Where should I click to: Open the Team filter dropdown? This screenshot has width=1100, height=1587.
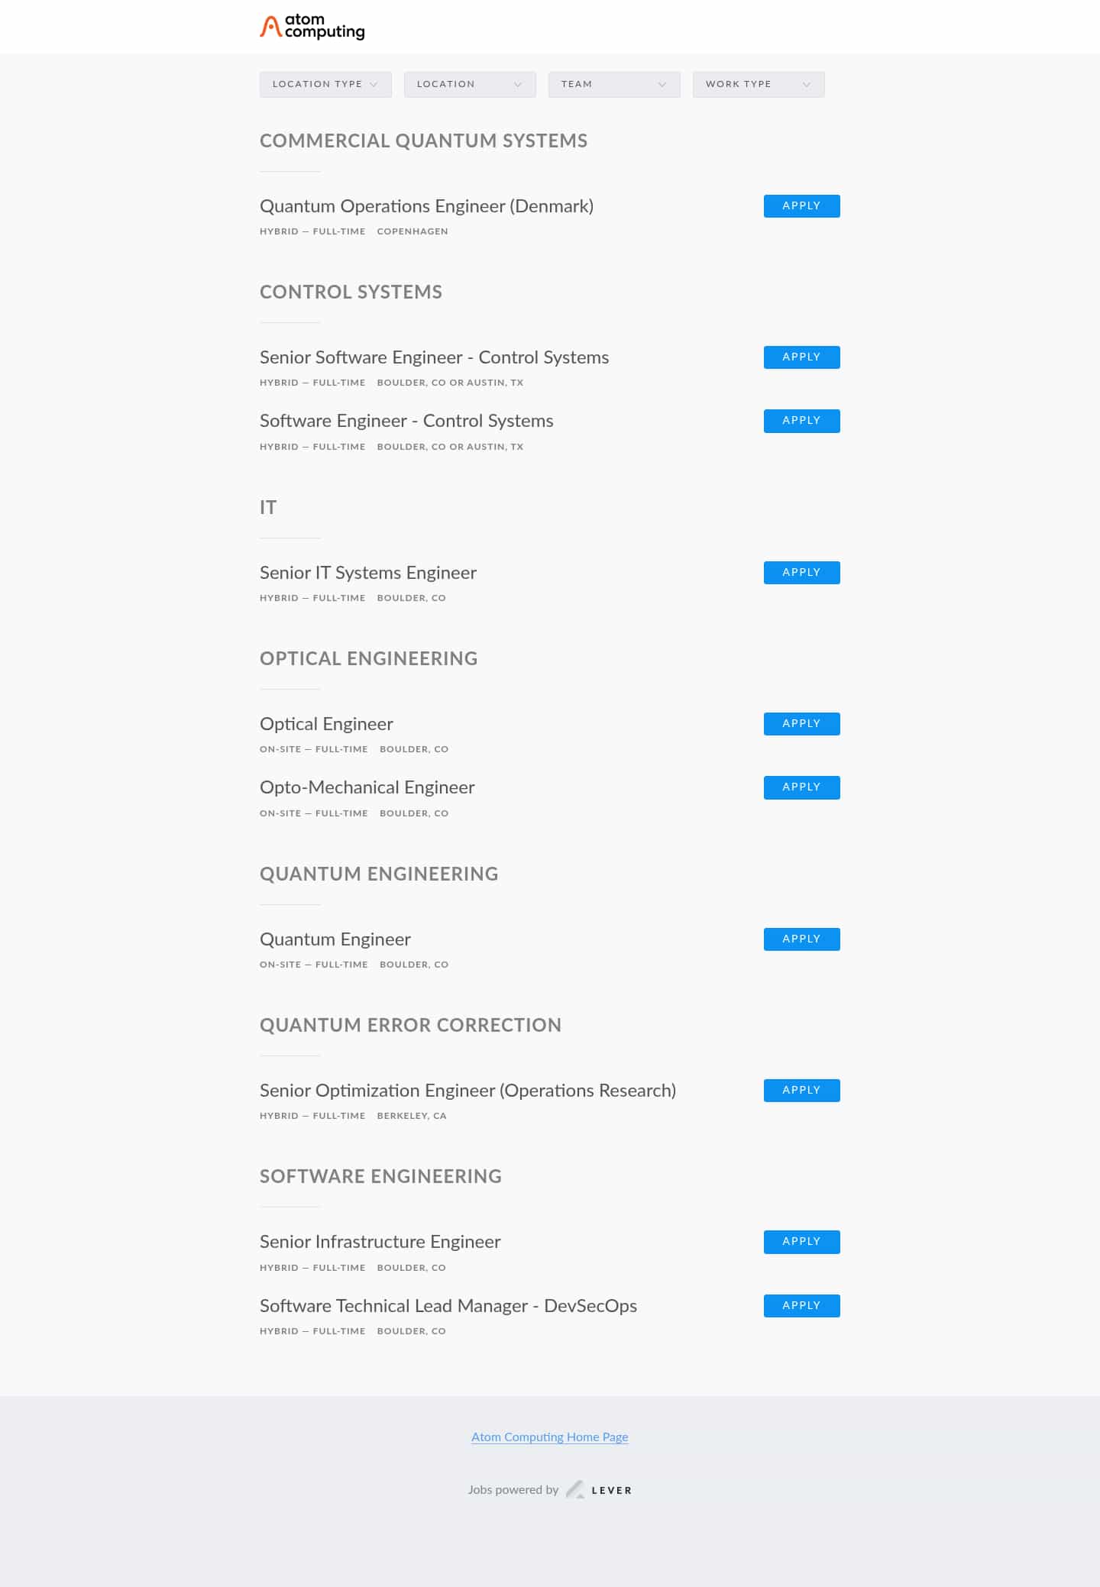614,84
